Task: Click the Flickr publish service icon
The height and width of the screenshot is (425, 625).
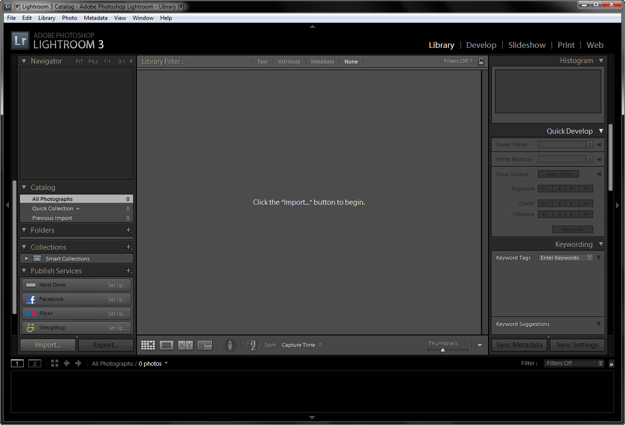Action: [30, 313]
